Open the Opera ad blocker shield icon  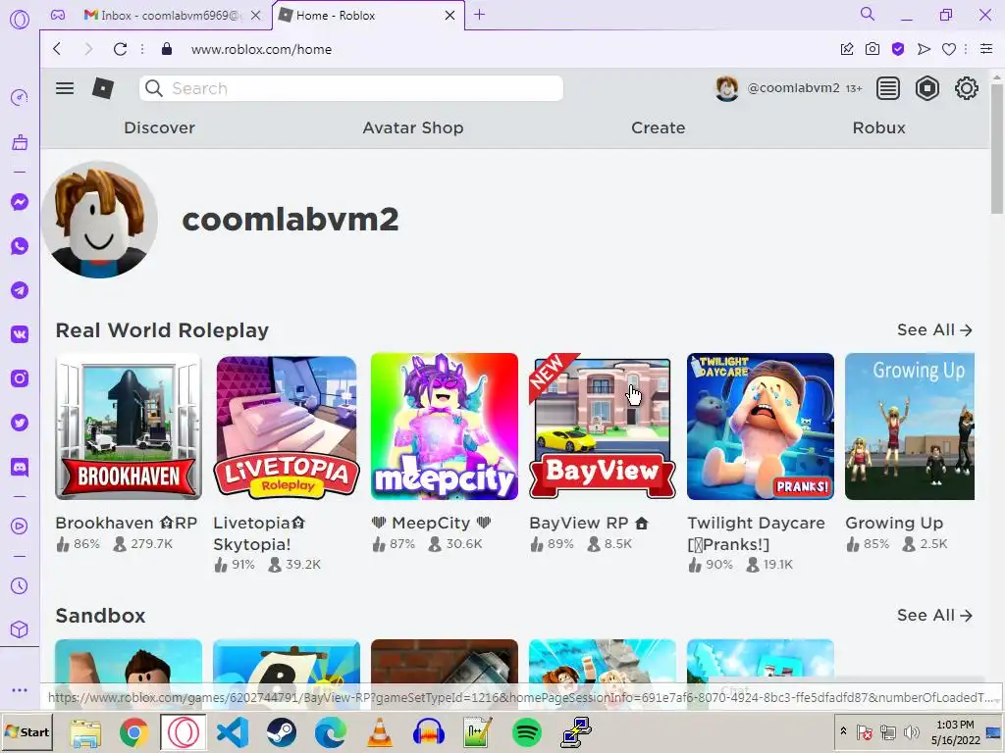[x=898, y=49]
